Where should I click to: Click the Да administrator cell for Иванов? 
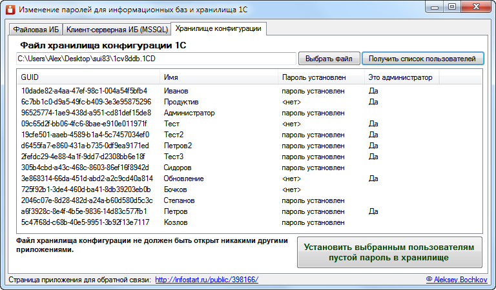point(373,91)
